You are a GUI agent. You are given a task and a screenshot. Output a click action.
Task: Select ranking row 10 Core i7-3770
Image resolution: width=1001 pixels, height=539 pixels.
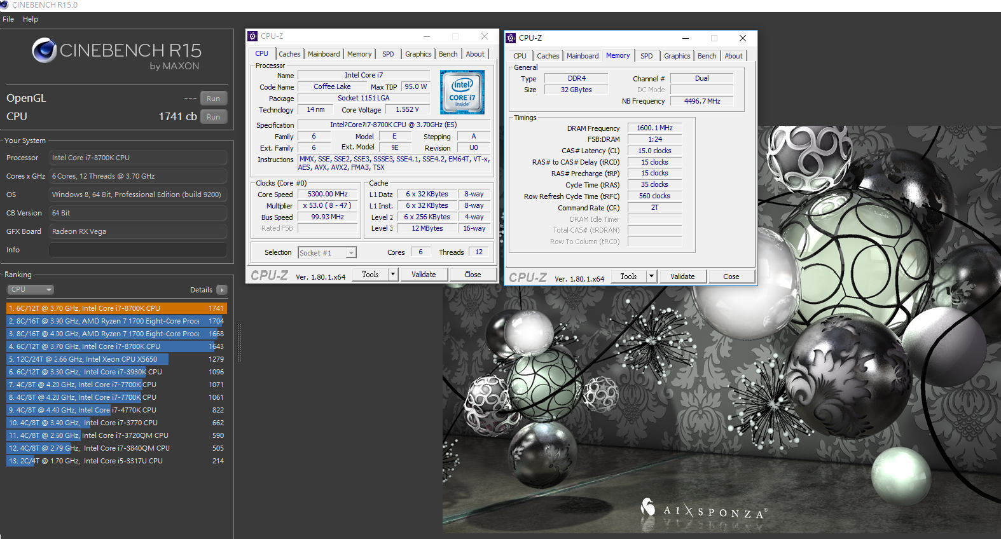(116, 423)
